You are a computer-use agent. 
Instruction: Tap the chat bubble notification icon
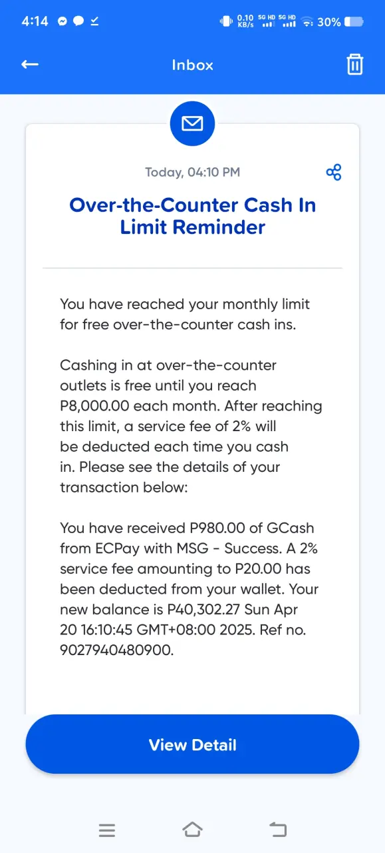pos(78,21)
